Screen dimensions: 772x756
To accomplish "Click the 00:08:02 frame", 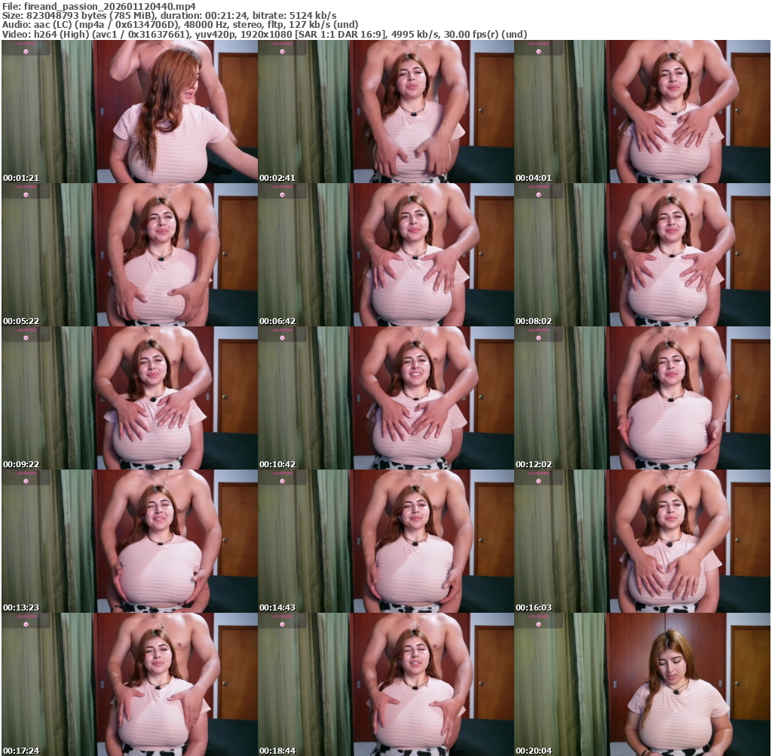I will (642, 255).
